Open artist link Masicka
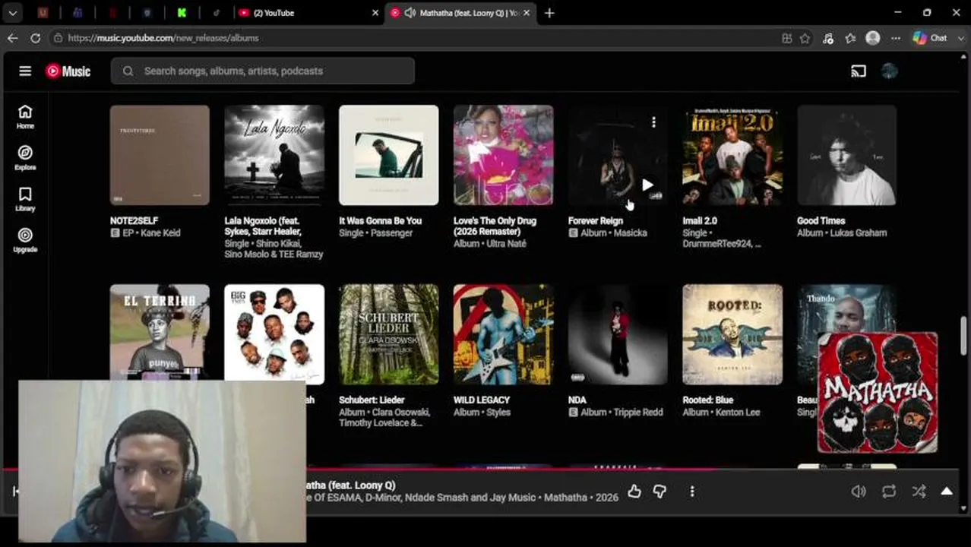971x547 pixels. point(630,233)
